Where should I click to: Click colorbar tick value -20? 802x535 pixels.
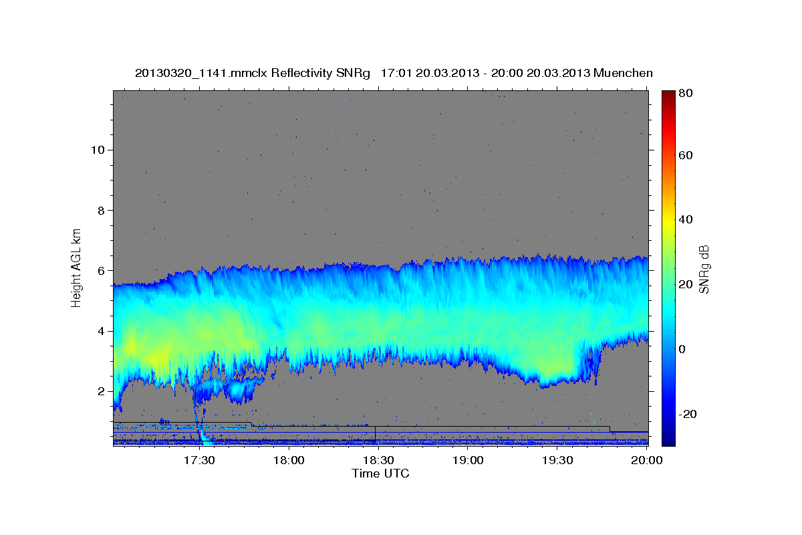point(688,414)
